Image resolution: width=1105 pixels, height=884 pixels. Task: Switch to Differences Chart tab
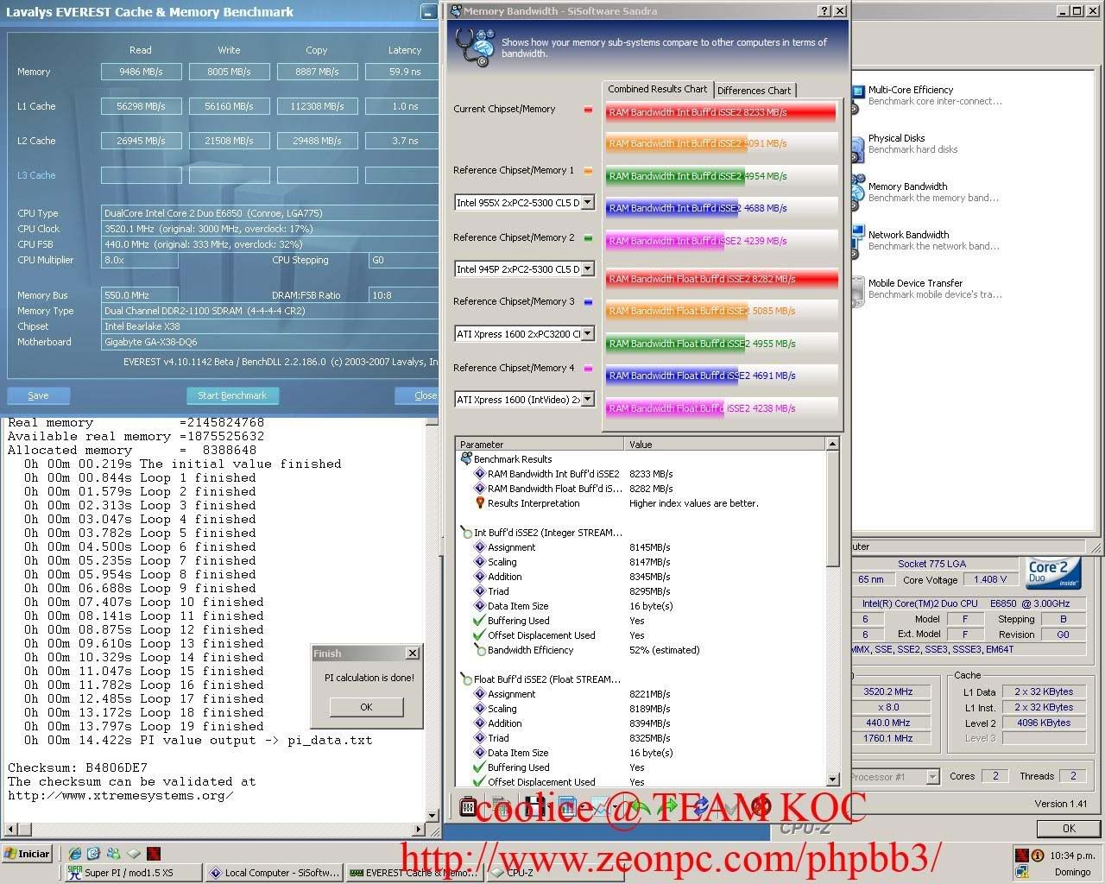pos(754,91)
